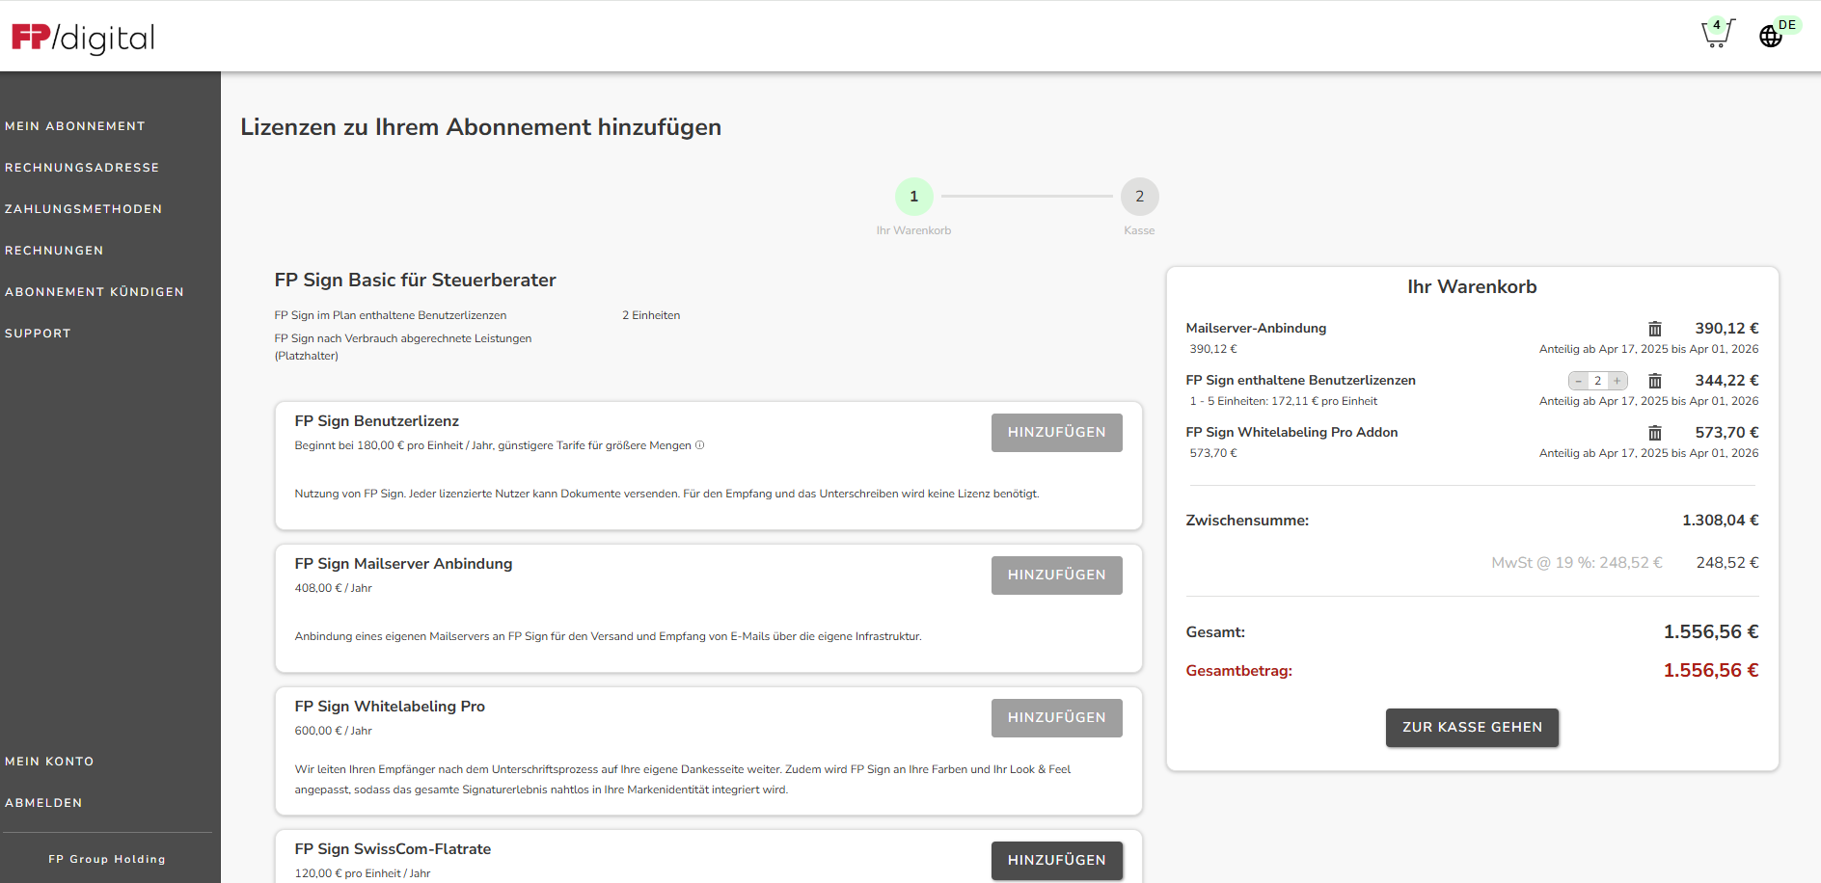Click step 2 Kasse indicator
1821x883 pixels.
(1139, 196)
